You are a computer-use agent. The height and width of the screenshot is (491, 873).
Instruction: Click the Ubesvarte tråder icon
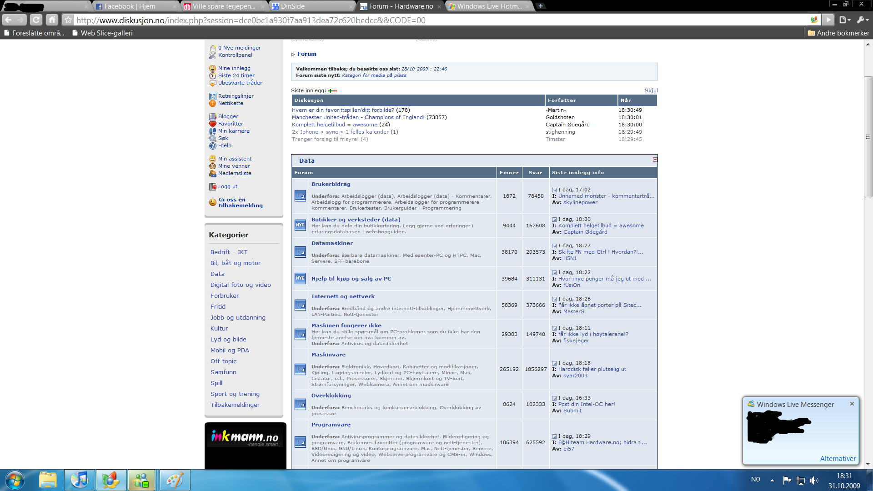click(212, 83)
